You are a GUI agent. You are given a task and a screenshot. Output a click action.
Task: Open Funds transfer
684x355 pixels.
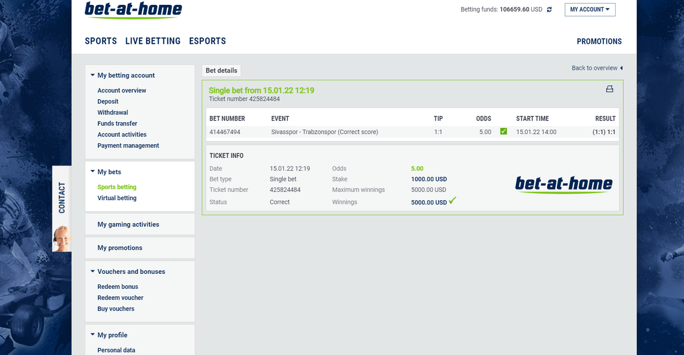[x=118, y=124]
